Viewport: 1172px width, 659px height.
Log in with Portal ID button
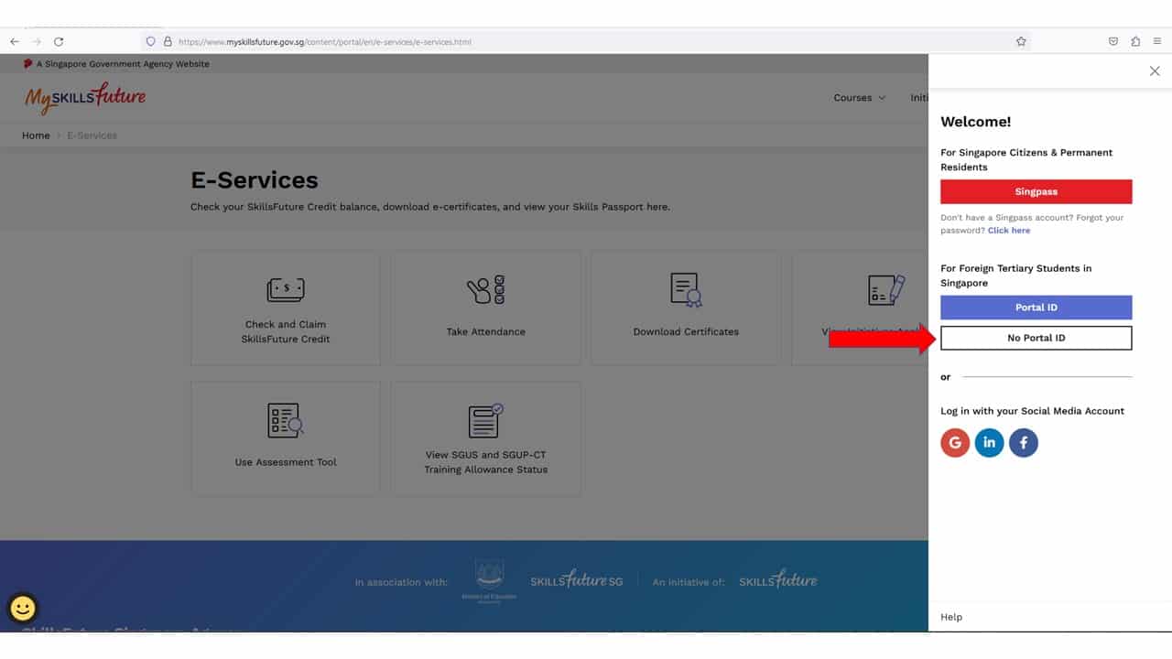coord(1036,308)
